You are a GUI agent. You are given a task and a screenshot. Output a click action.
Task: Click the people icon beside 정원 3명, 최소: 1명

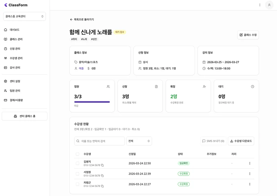pyautogui.click(x=140, y=69)
